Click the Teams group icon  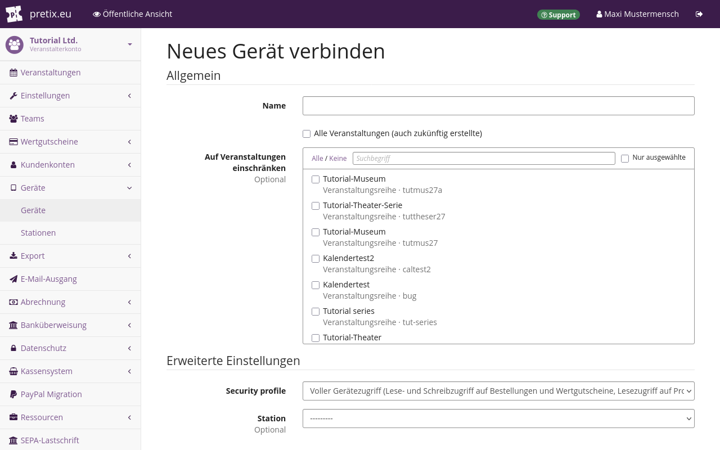(x=13, y=119)
